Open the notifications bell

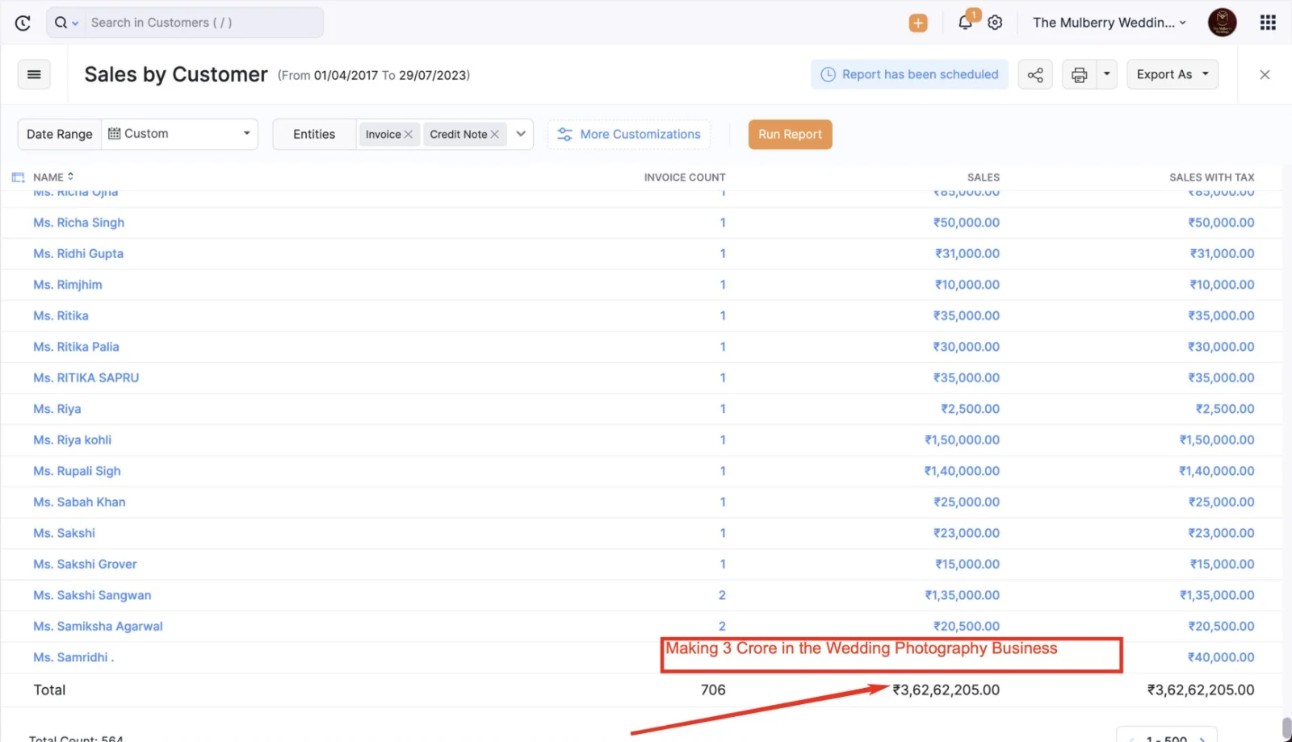tap(965, 23)
